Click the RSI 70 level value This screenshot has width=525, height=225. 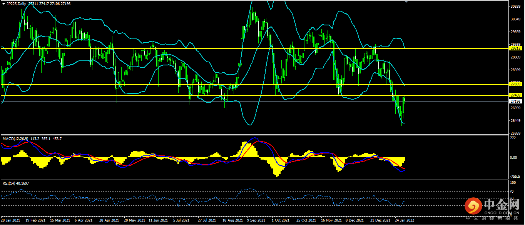[x=512, y=191]
